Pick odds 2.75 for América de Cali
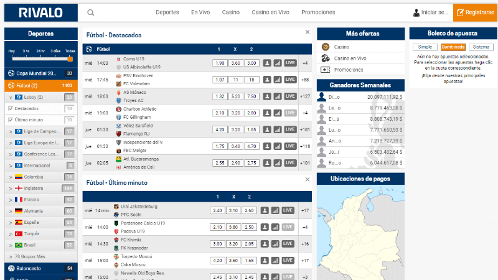The height and width of the screenshot is (280, 498). [251, 163]
